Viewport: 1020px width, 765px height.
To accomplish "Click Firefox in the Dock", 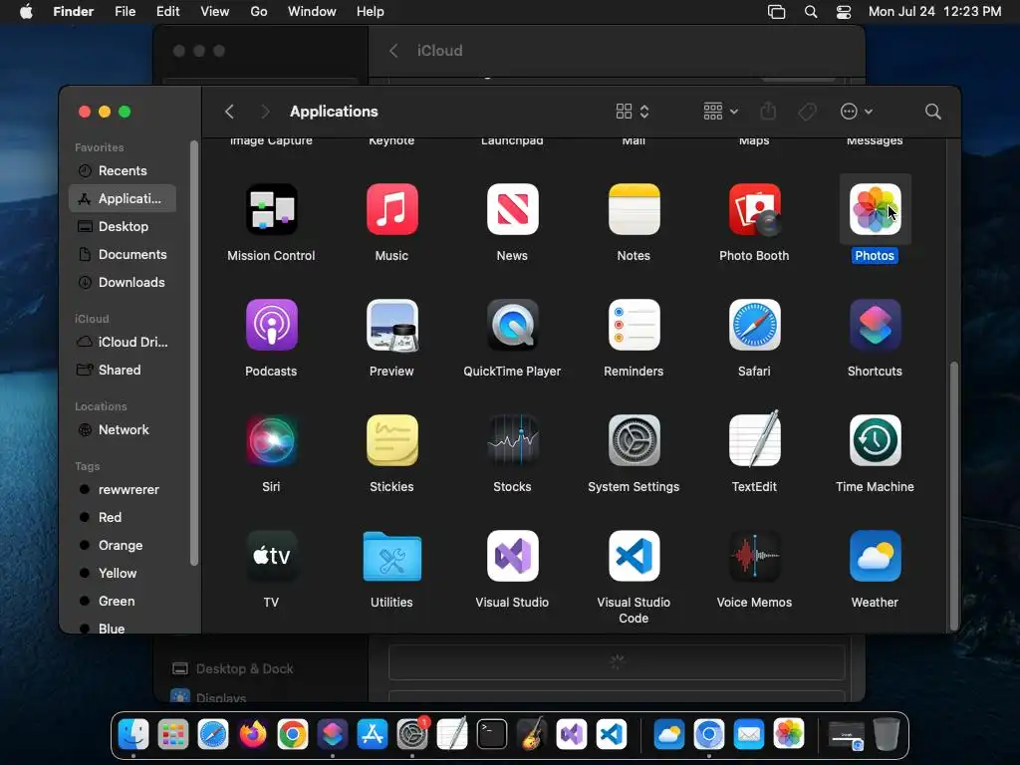I will 253,735.
